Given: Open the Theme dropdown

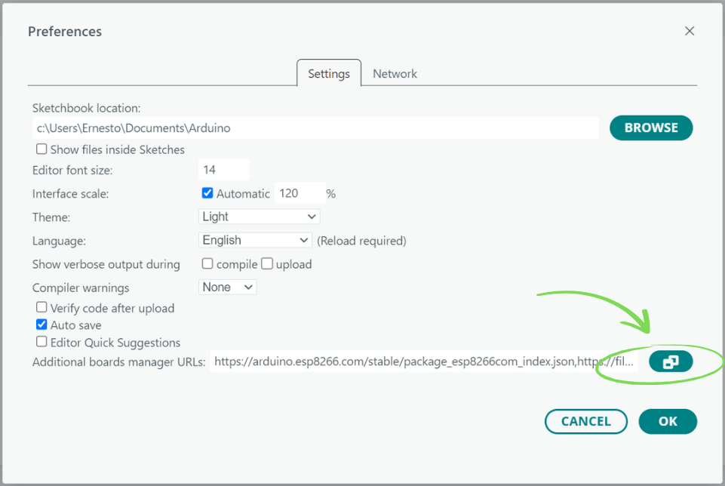Looking at the screenshot, I should (259, 217).
